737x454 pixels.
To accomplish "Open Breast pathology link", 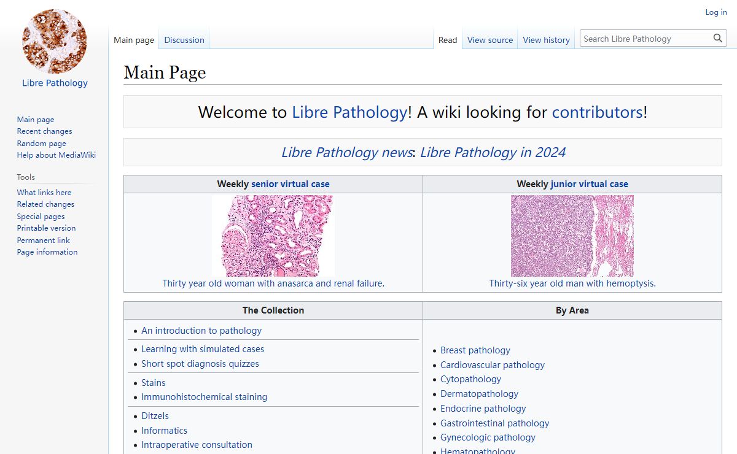I will (475, 350).
